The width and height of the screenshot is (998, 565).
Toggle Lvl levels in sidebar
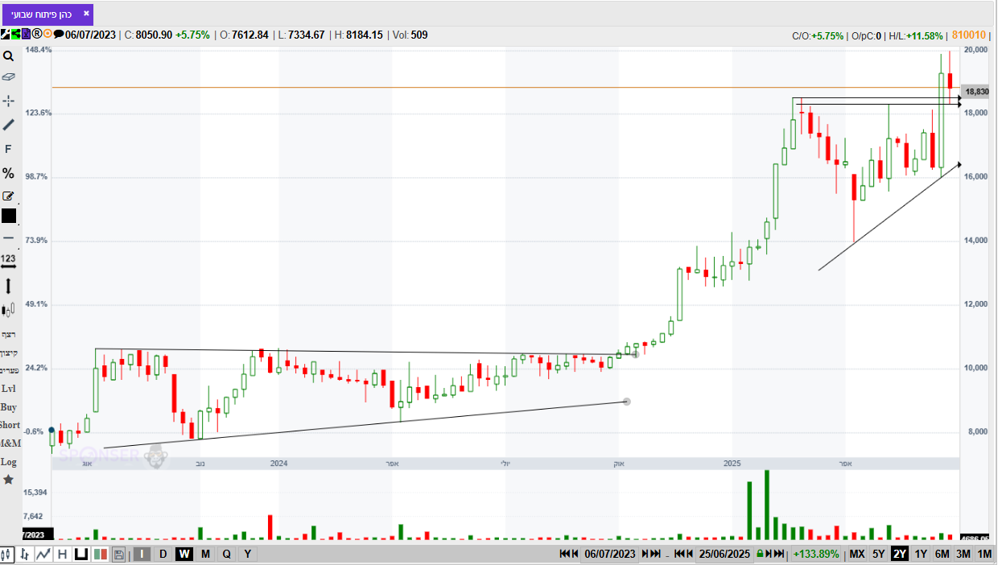pos(8,388)
